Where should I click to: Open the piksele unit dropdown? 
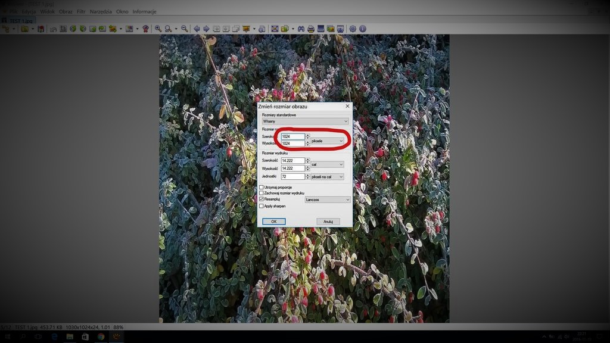[327, 141]
